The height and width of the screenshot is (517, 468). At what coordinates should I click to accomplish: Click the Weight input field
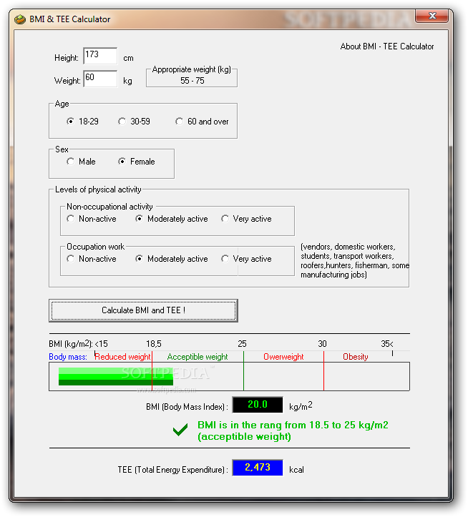pyautogui.click(x=100, y=79)
